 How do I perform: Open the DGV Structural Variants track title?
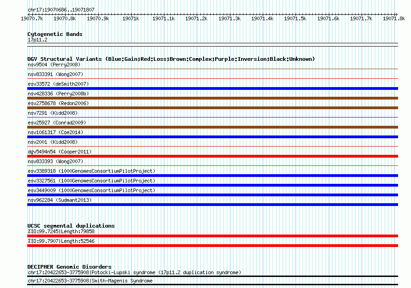point(171,59)
